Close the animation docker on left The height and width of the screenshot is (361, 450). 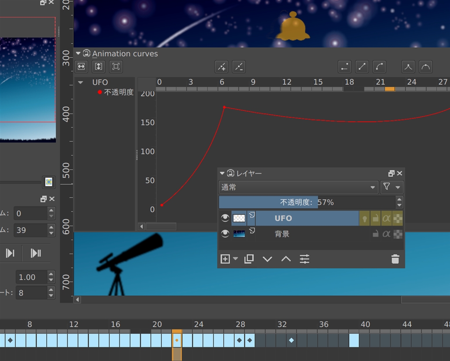click(52, 199)
